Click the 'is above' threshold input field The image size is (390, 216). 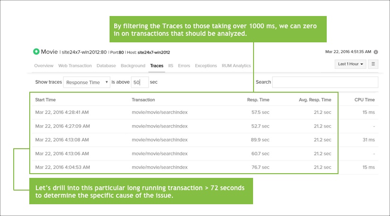[140, 82]
